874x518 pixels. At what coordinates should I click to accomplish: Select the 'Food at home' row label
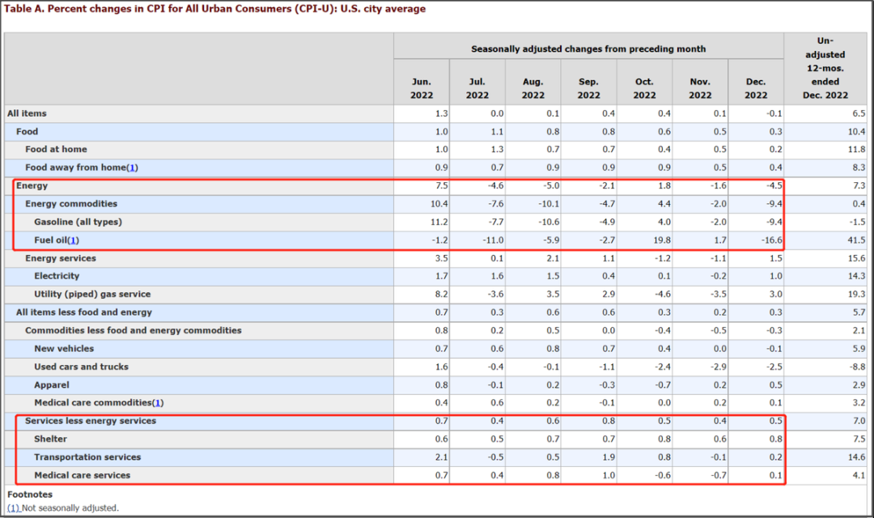(x=56, y=150)
